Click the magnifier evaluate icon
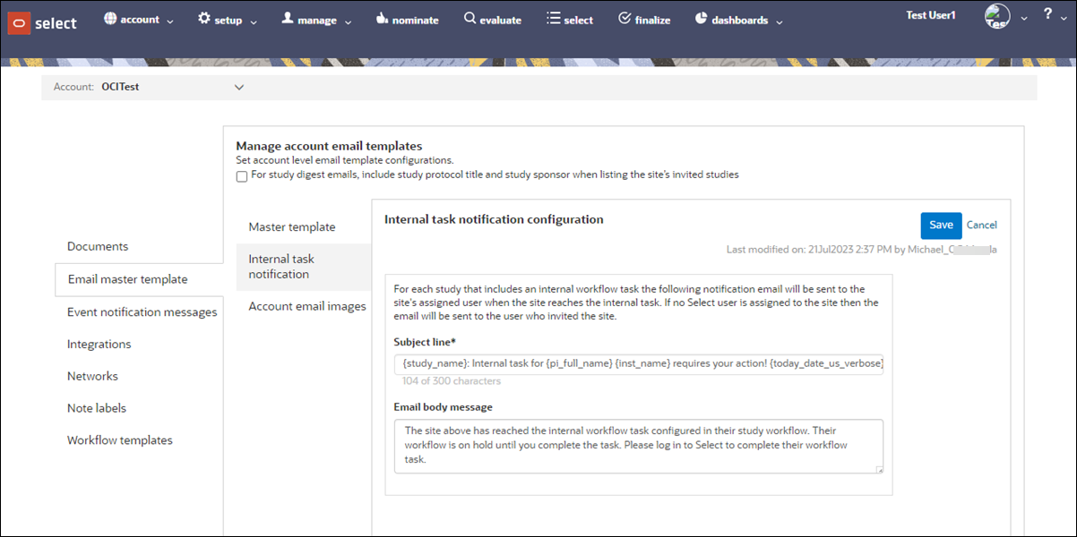1077x537 pixels. click(x=470, y=18)
